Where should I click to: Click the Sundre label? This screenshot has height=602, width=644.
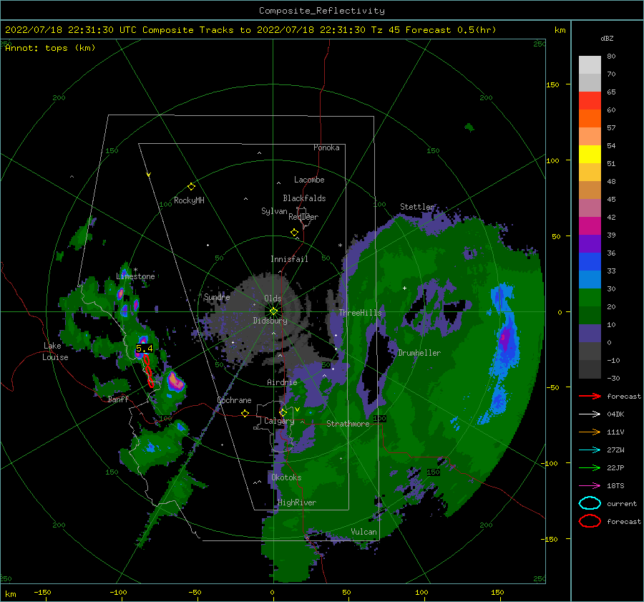pyautogui.click(x=217, y=296)
